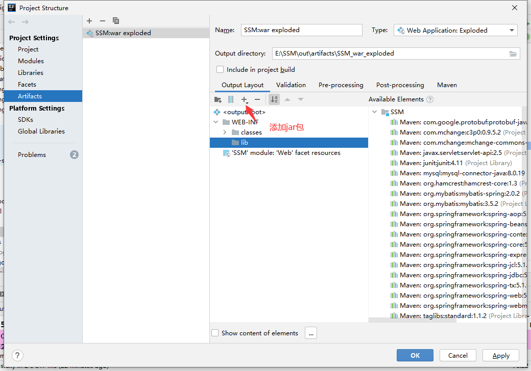Click the back navigation arrow
Image resolution: width=531 pixels, height=371 pixels.
11,21
